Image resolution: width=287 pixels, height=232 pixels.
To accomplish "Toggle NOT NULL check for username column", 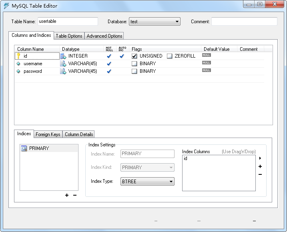I will point(109,64).
